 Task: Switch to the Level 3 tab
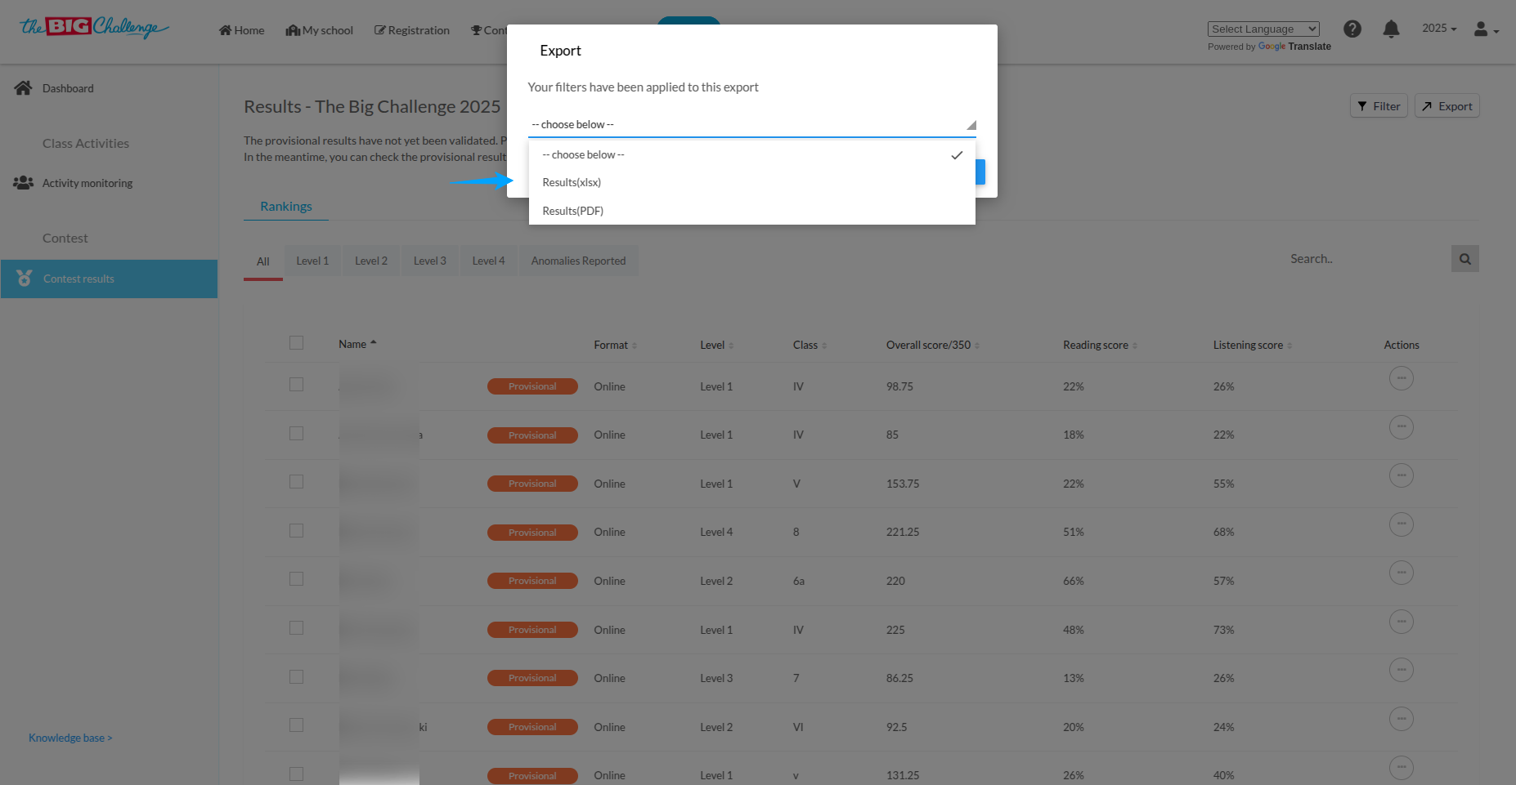pyautogui.click(x=430, y=261)
